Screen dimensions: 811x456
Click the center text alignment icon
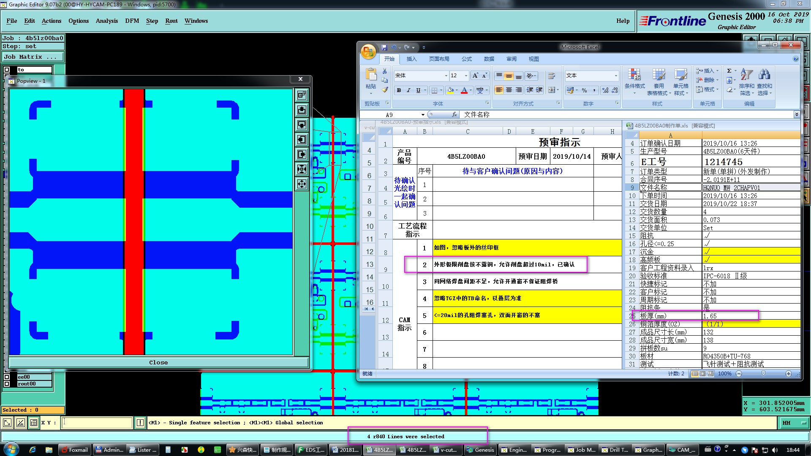tap(509, 90)
